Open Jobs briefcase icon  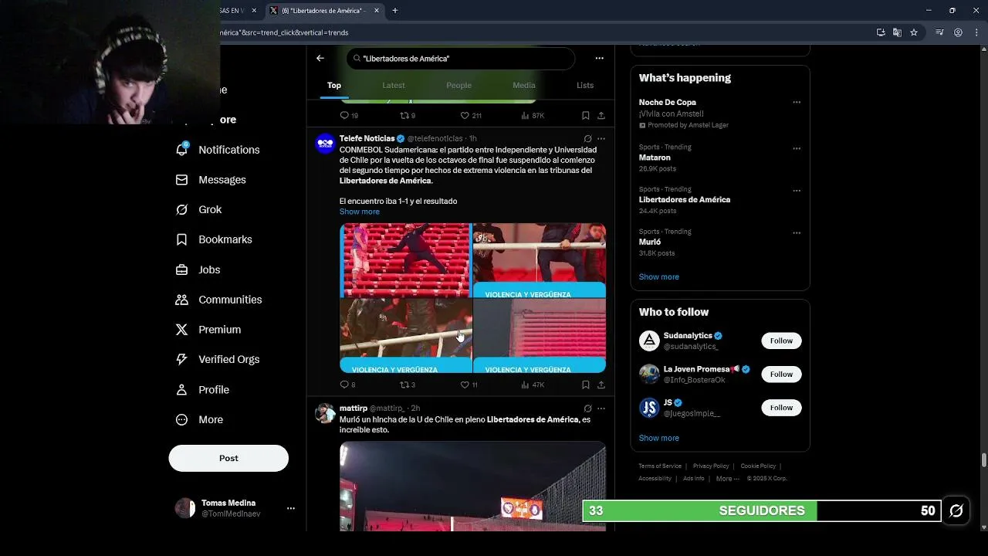[182, 270]
